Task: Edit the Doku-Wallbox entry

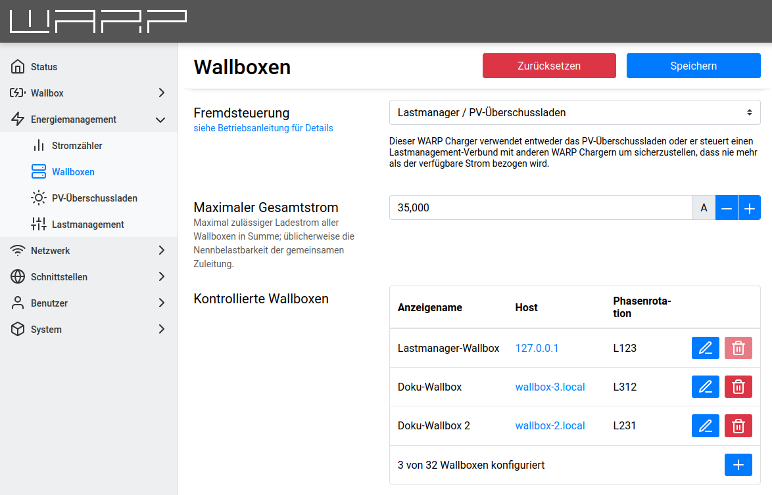Action: pos(705,387)
